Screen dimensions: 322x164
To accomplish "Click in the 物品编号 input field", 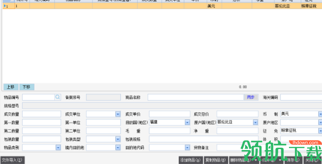I will [38, 97].
